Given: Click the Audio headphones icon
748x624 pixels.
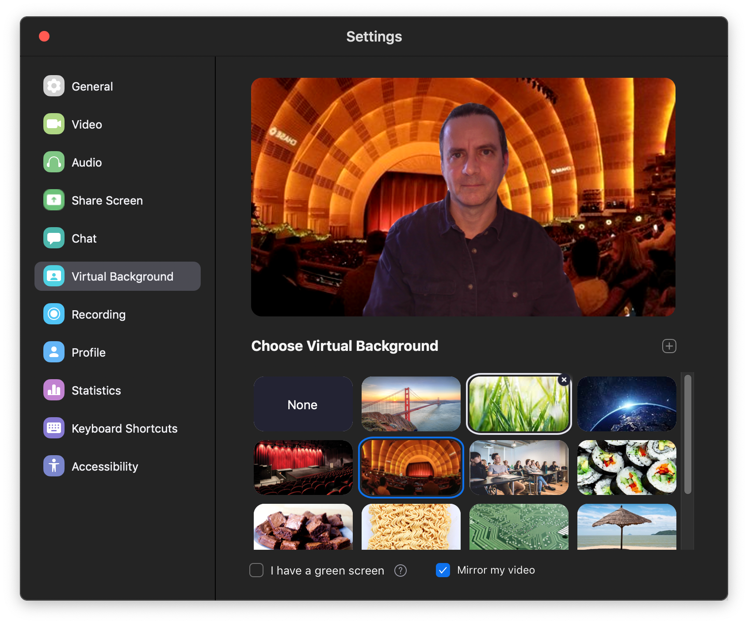Looking at the screenshot, I should [54, 162].
